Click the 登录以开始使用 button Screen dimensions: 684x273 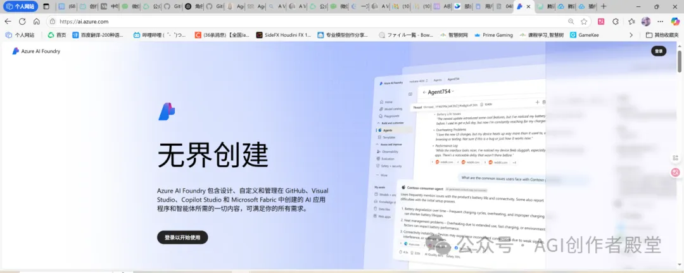182,238
